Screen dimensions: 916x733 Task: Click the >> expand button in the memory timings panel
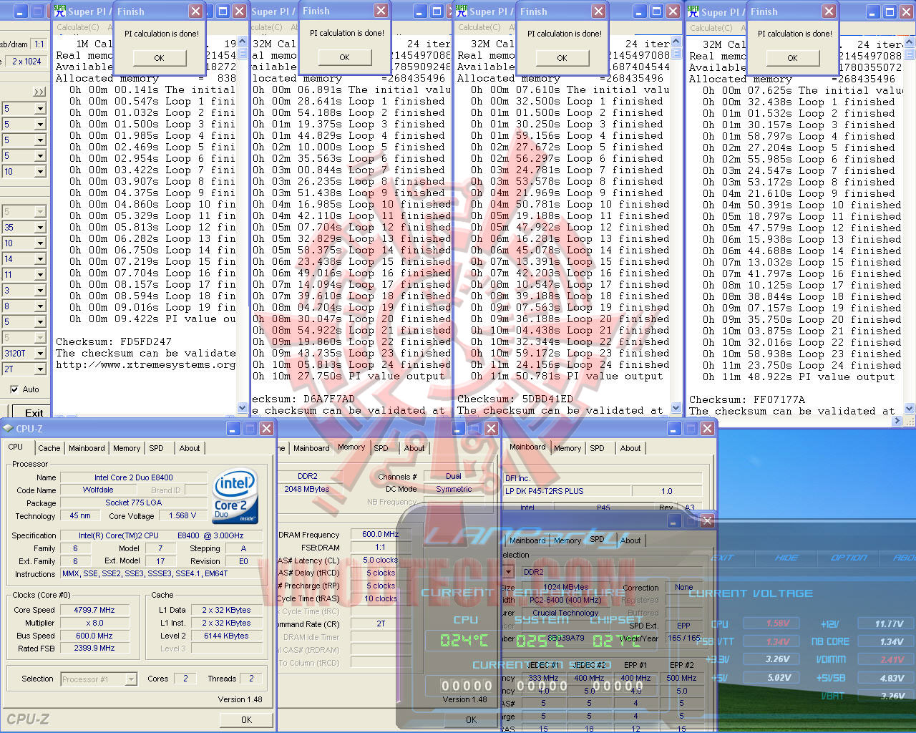(39, 92)
